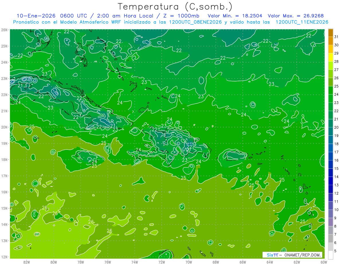Click the legend value 18
344x266 pixels.
(336, 144)
